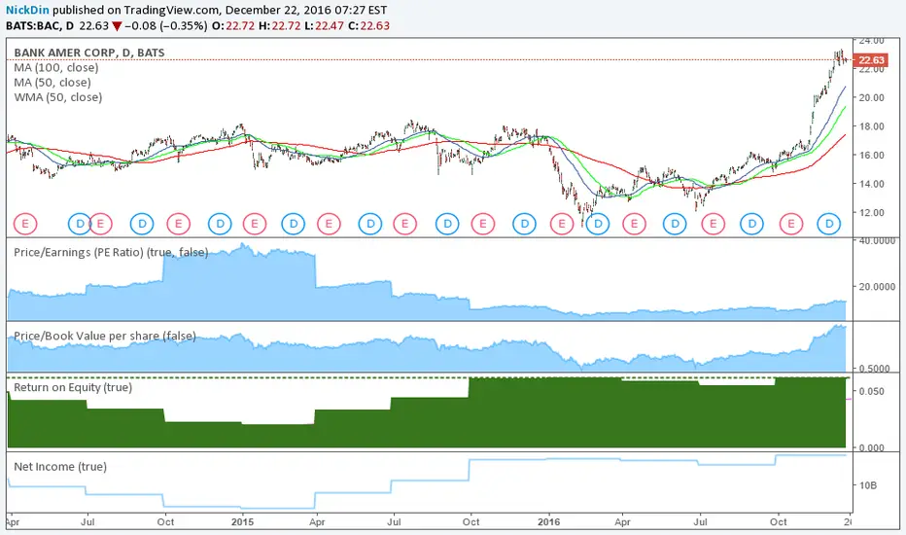Viewport: 906px width, 535px height.
Task: Click the earnings E marker for January 2015
Action: [255, 224]
